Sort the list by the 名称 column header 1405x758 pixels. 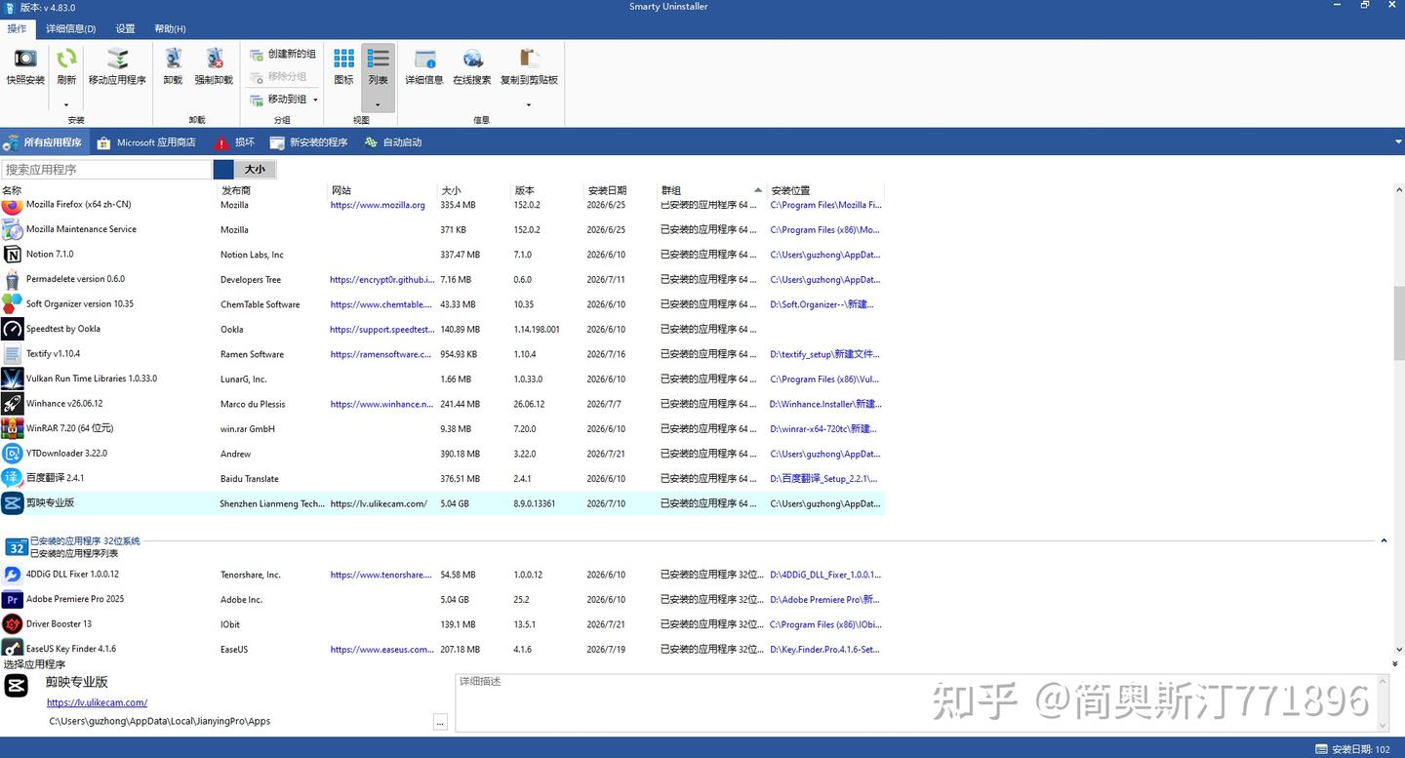click(x=109, y=190)
